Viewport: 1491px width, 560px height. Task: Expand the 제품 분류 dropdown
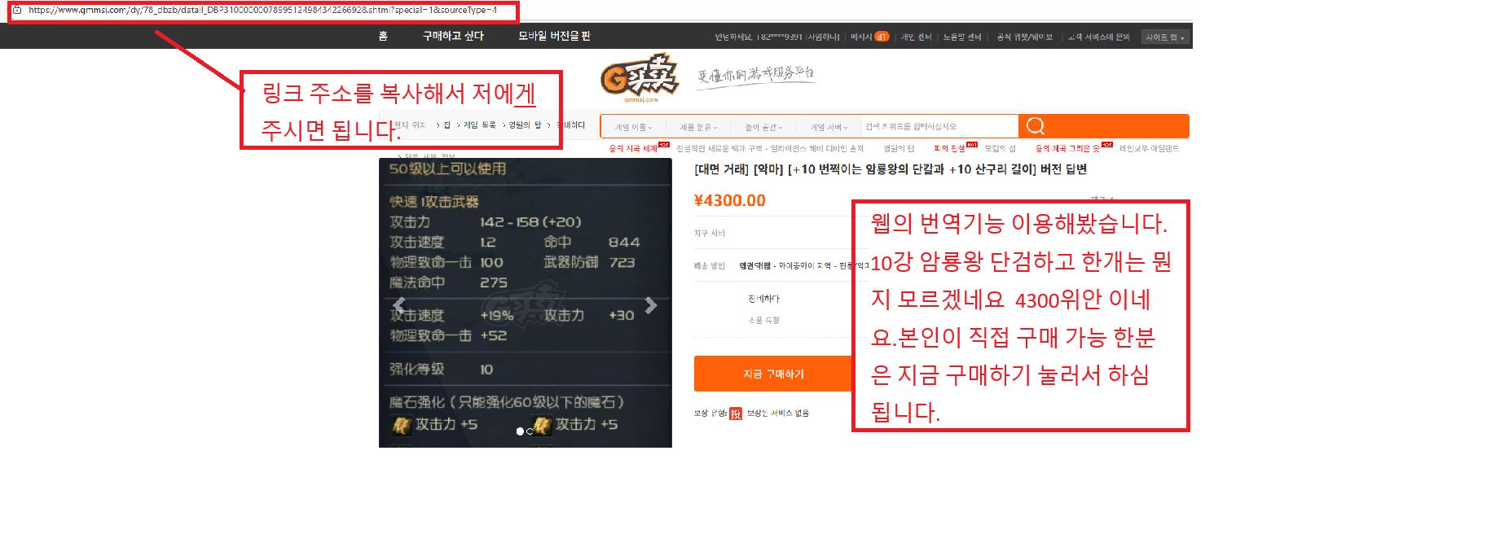pyautogui.click(x=698, y=127)
